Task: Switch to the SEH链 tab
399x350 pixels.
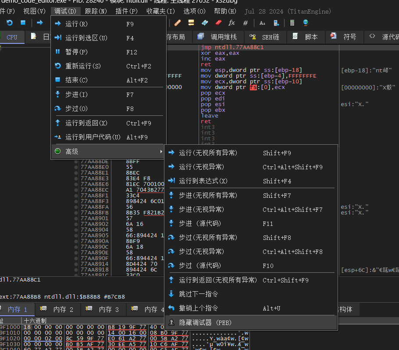Action: coord(265,37)
